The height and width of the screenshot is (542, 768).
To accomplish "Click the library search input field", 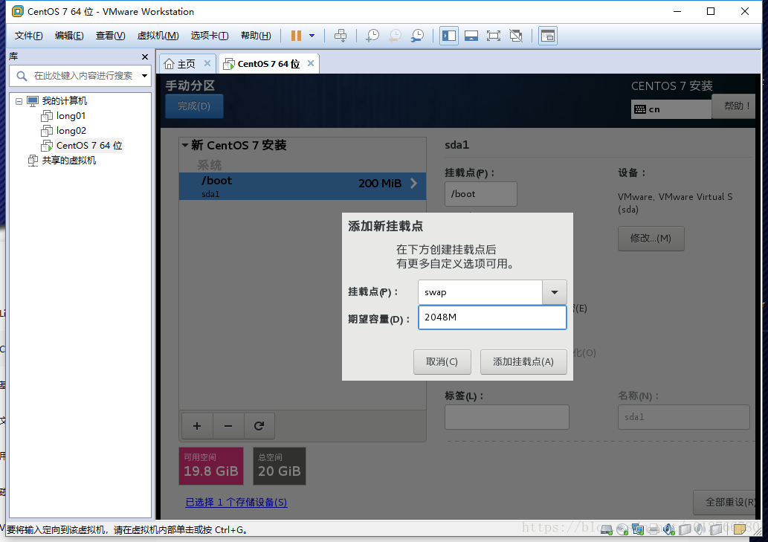I will pyautogui.click(x=83, y=75).
